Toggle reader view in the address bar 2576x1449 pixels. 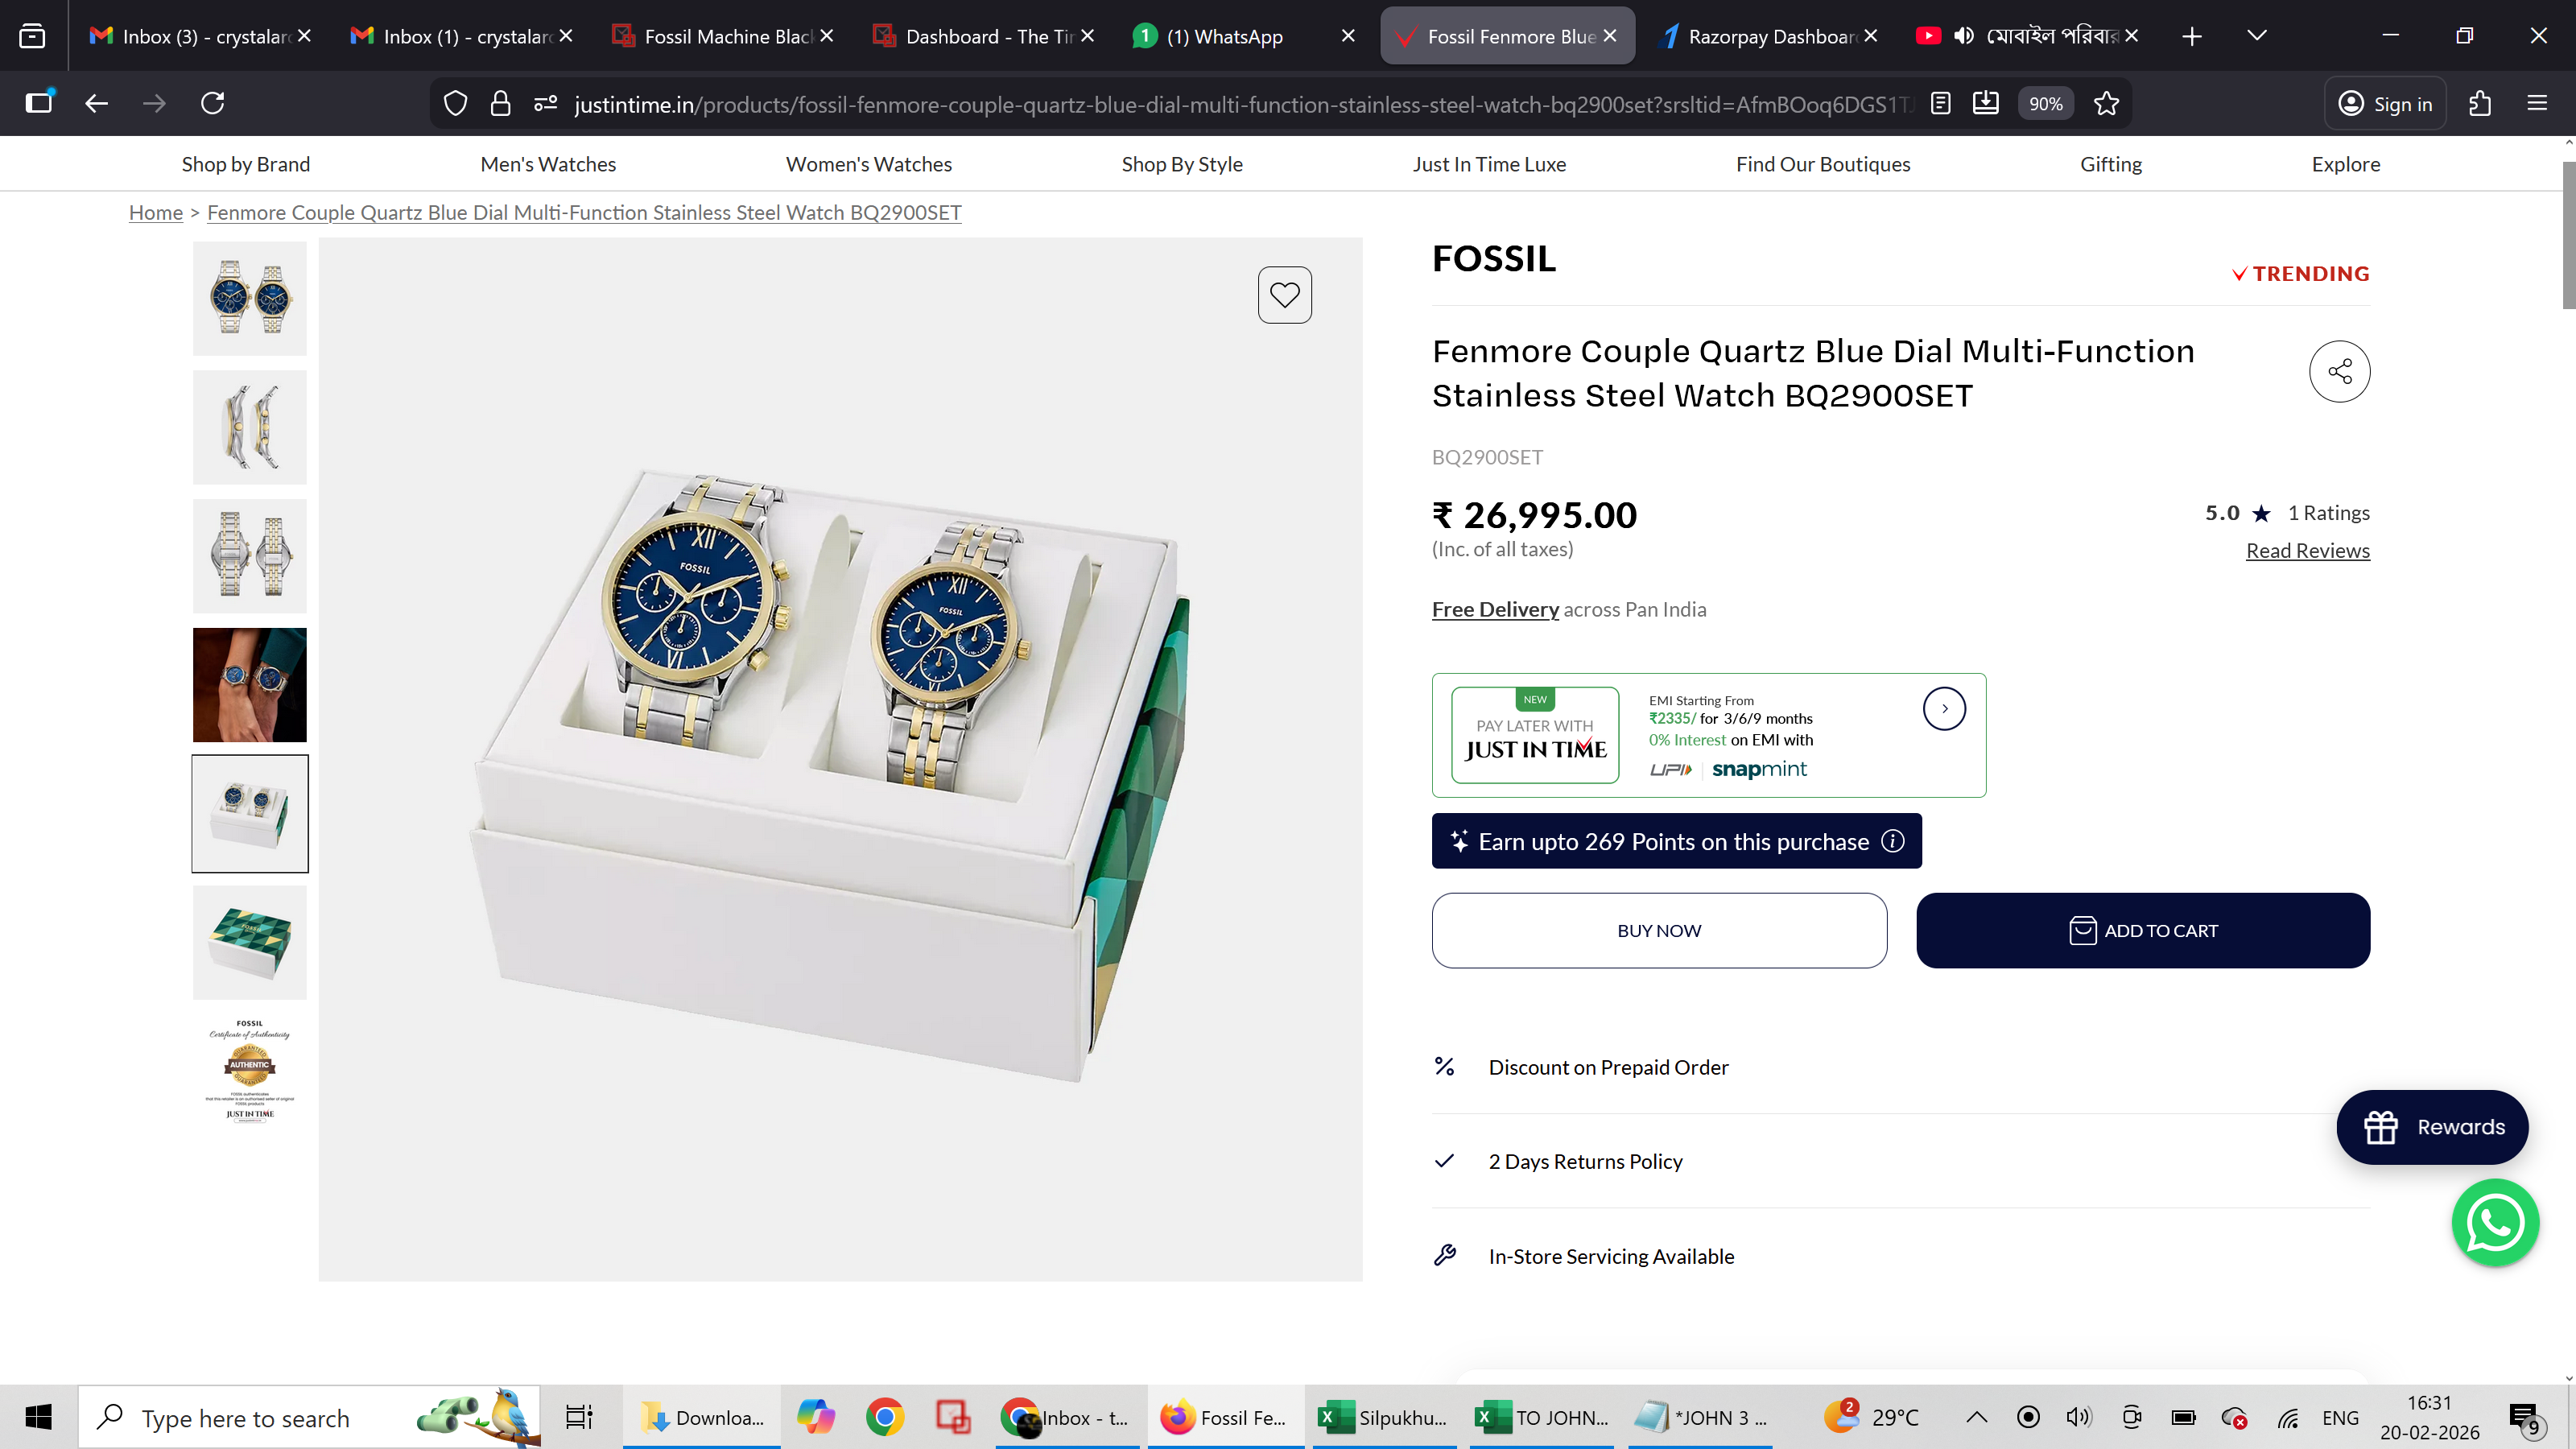click(x=1940, y=104)
